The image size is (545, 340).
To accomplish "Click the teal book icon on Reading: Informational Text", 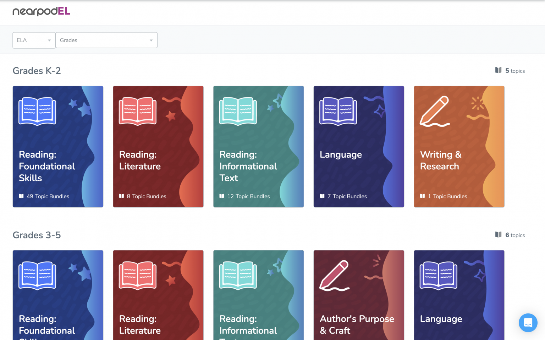I will pyautogui.click(x=238, y=111).
